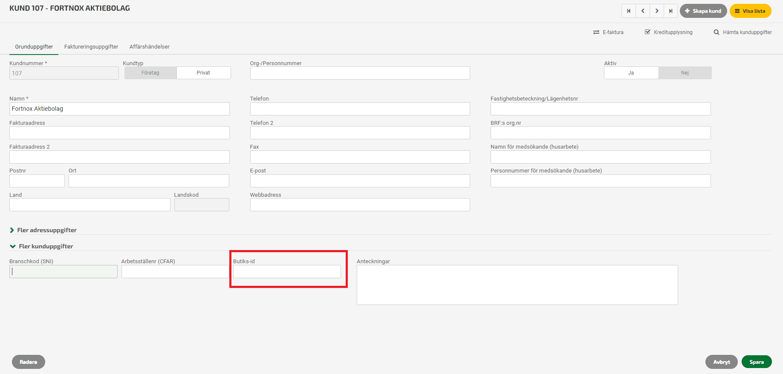The image size is (783, 374).
Task: Go to the first customer record
Action: coord(629,11)
